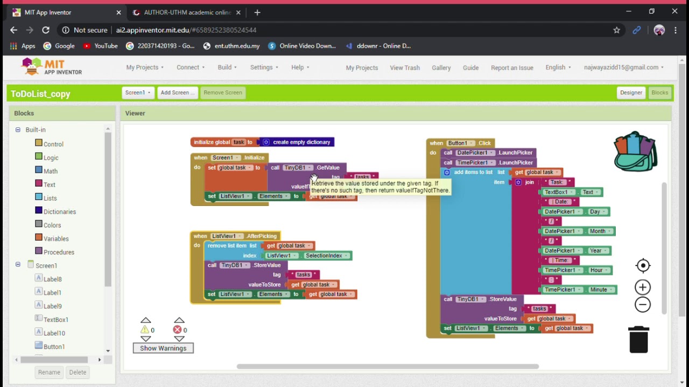Click the MIT App Inventor logo
This screenshot has width=689, height=387.
click(51, 67)
